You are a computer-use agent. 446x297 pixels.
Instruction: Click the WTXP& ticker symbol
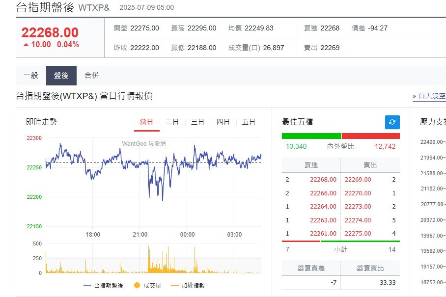point(94,8)
